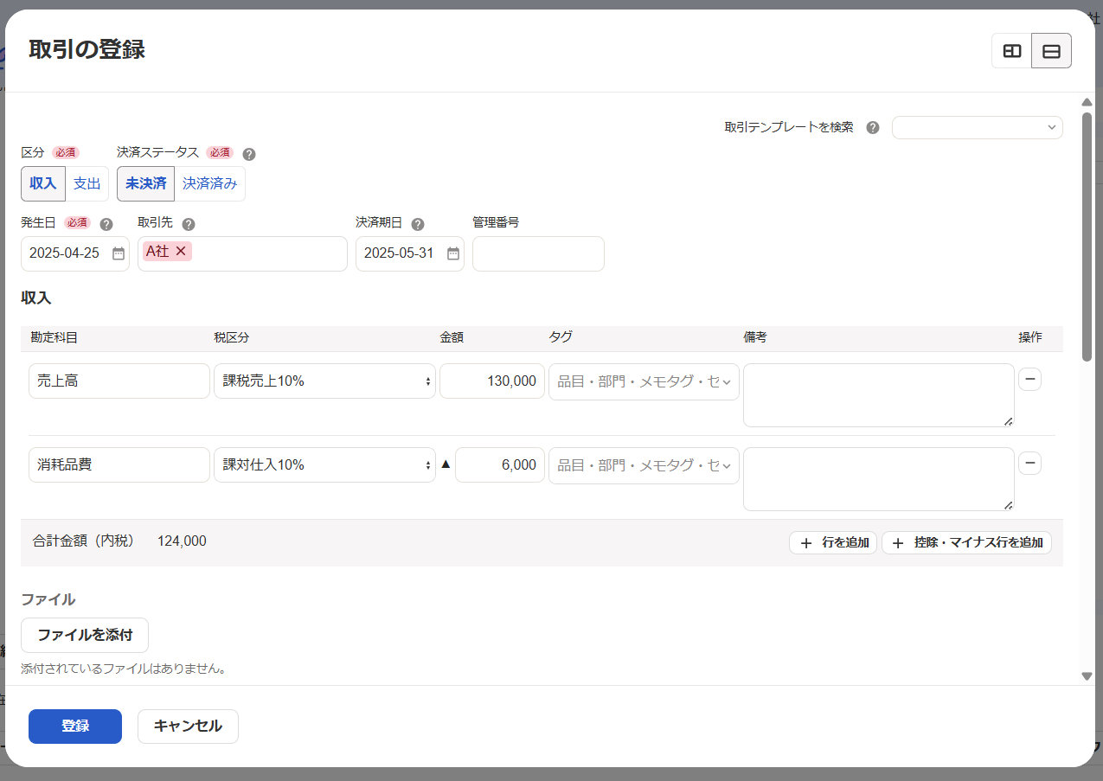
Task: Open calendar picker for 決済期日 2025-05-31
Action: point(453,253)
